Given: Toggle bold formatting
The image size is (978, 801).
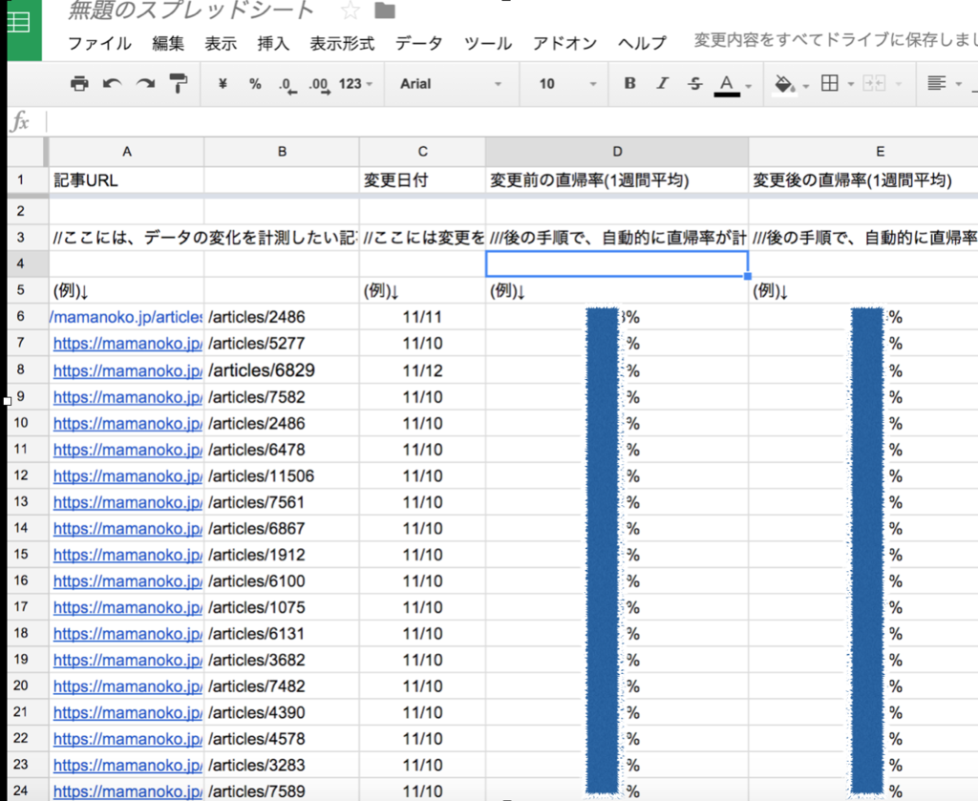Looking at the screenshot, I should (x=628, y=83).
